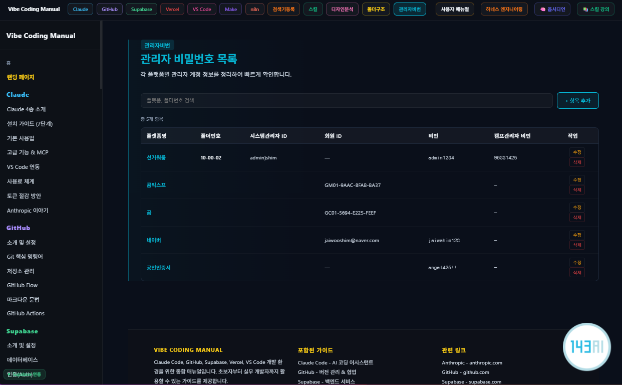This screenshot has height=385, width=622.
Task: Open footer link Anthropic - anthropic.com
Action: pyautogui.click(x=472, y=363)
